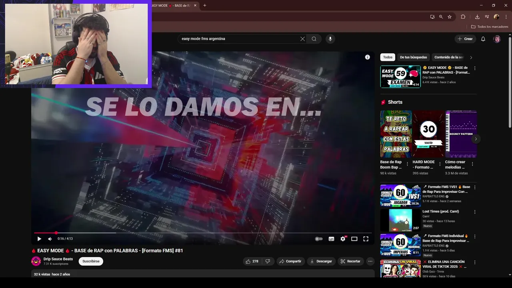Open Elimina una canción viral title
The height and width of the screenshot is (288, 512).
[x=446, y=264]
